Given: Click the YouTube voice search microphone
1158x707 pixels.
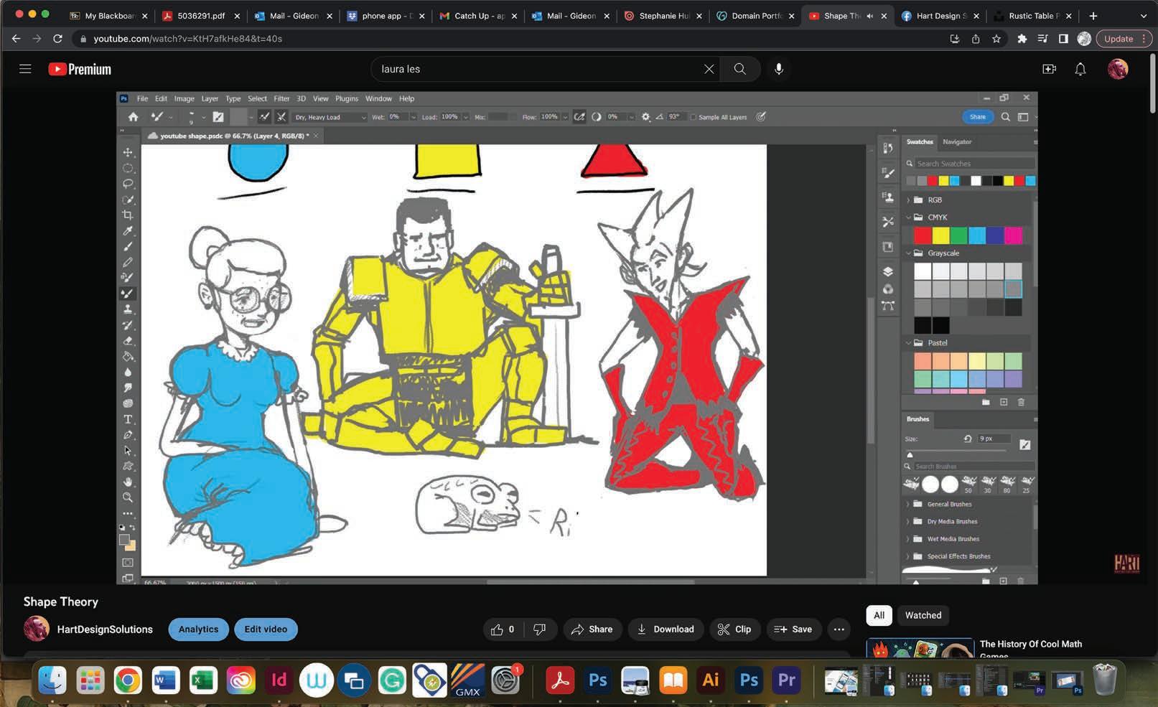Looking at the screenshot, I should (x=779, y=69).
